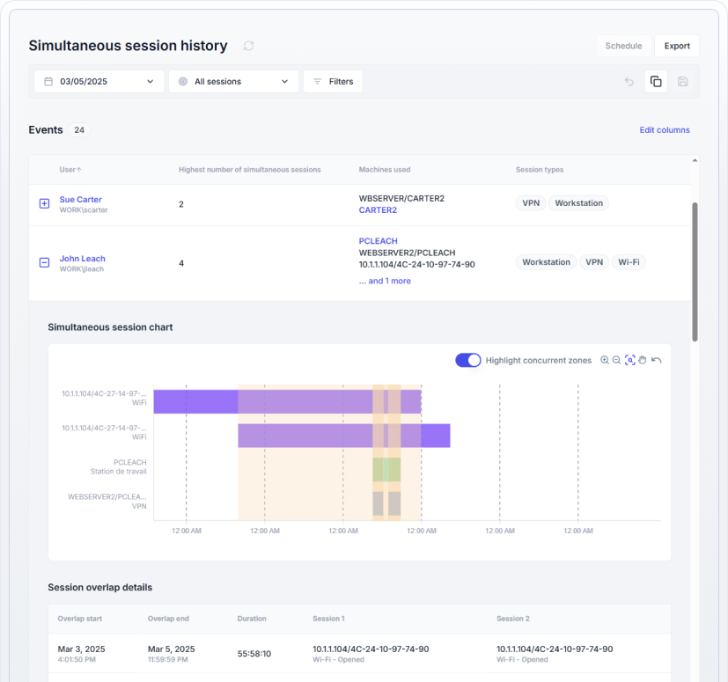
Task: Open the All sessions dropdown
Action: click(x=233, y=82)
